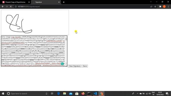
Task: Open volume control tray icon
Action: point(150,94)
